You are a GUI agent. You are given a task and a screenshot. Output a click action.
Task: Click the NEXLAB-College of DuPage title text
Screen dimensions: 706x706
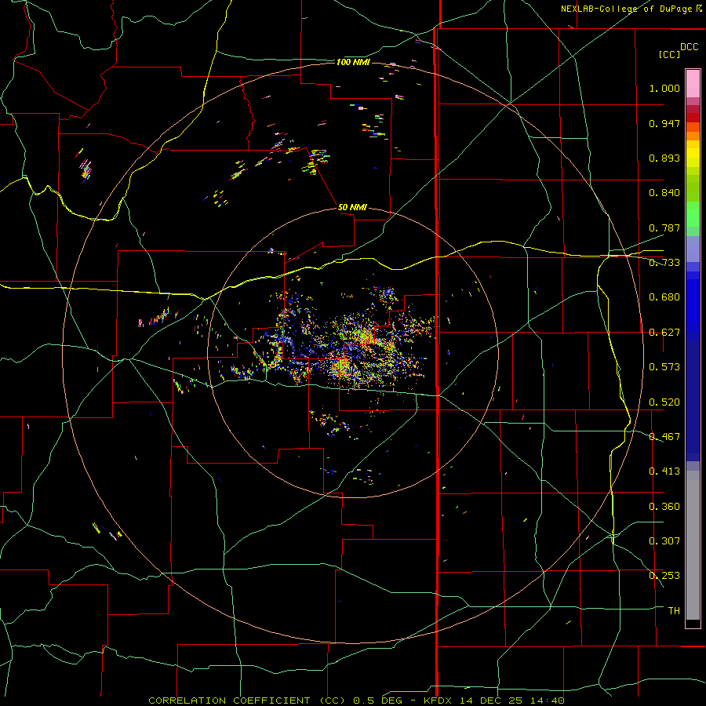tap(626, 9)
